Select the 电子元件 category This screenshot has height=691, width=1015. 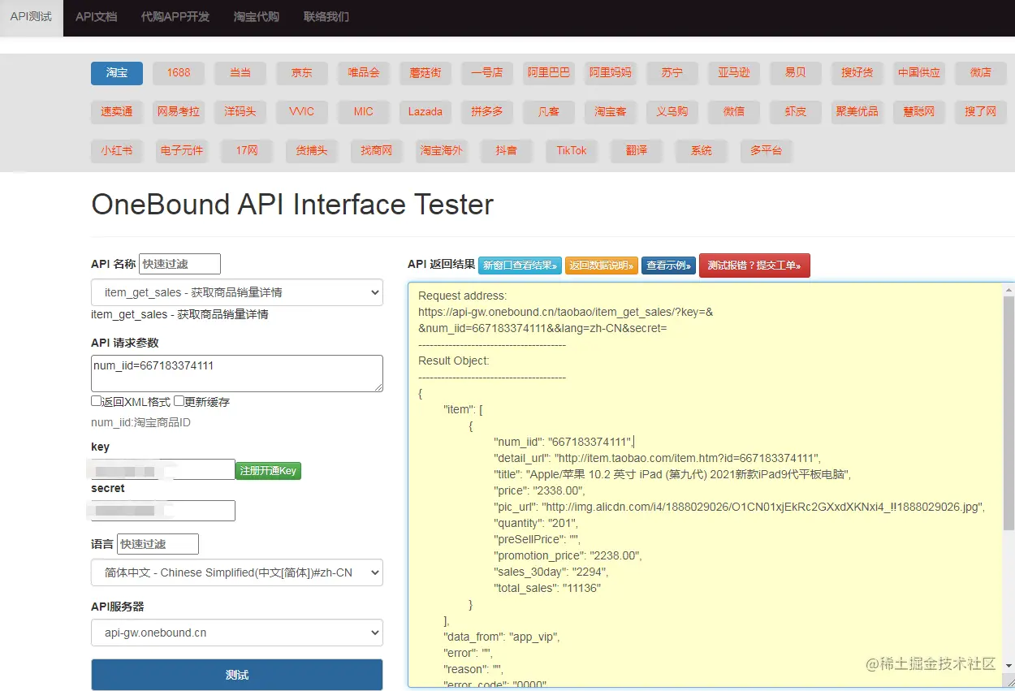pyautogui.click(x=182, y=151)
